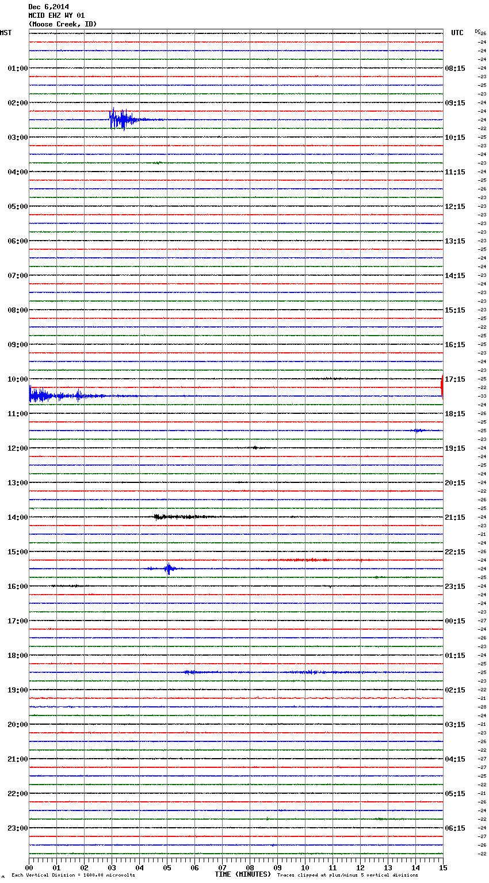The height and width of the screenshot is (883, 489).
Task: Click the 11:15 UTC time label
Action: tap(455, 172)
